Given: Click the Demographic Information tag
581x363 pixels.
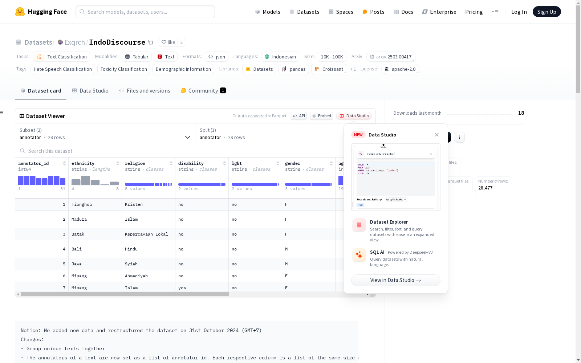Looking at the screenshot, I should point(183,69).
